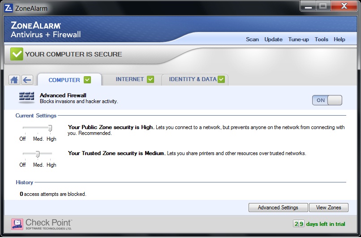
Task: Click the 'History' section label
Action: [x=24, y=182]
